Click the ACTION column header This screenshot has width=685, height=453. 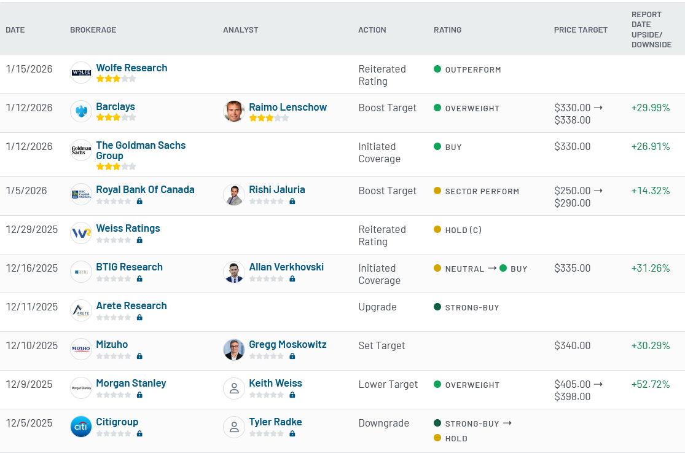[372, 30]
